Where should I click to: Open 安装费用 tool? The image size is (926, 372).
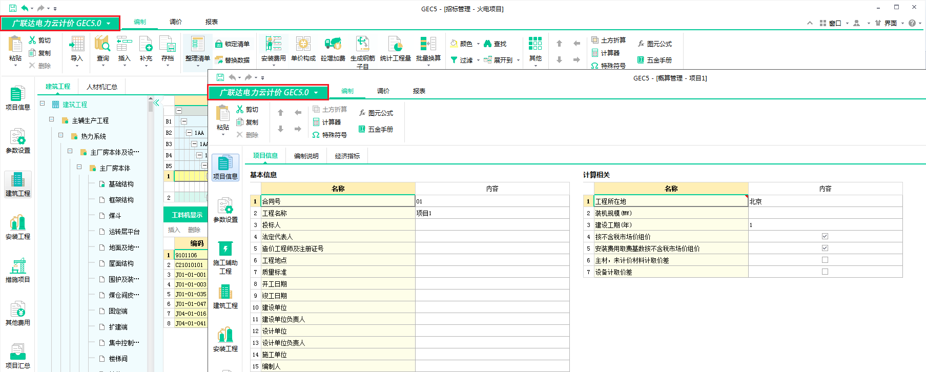274,49
